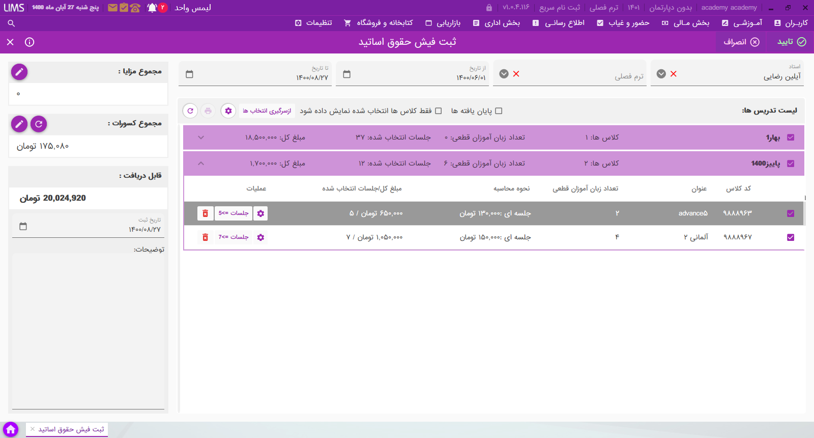Uncheck the پاییز1400 term group
814x438 pixels.
(791, 163)
